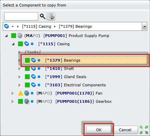
Task: Expand the Fan equipment node
Action: coord(13,93)
